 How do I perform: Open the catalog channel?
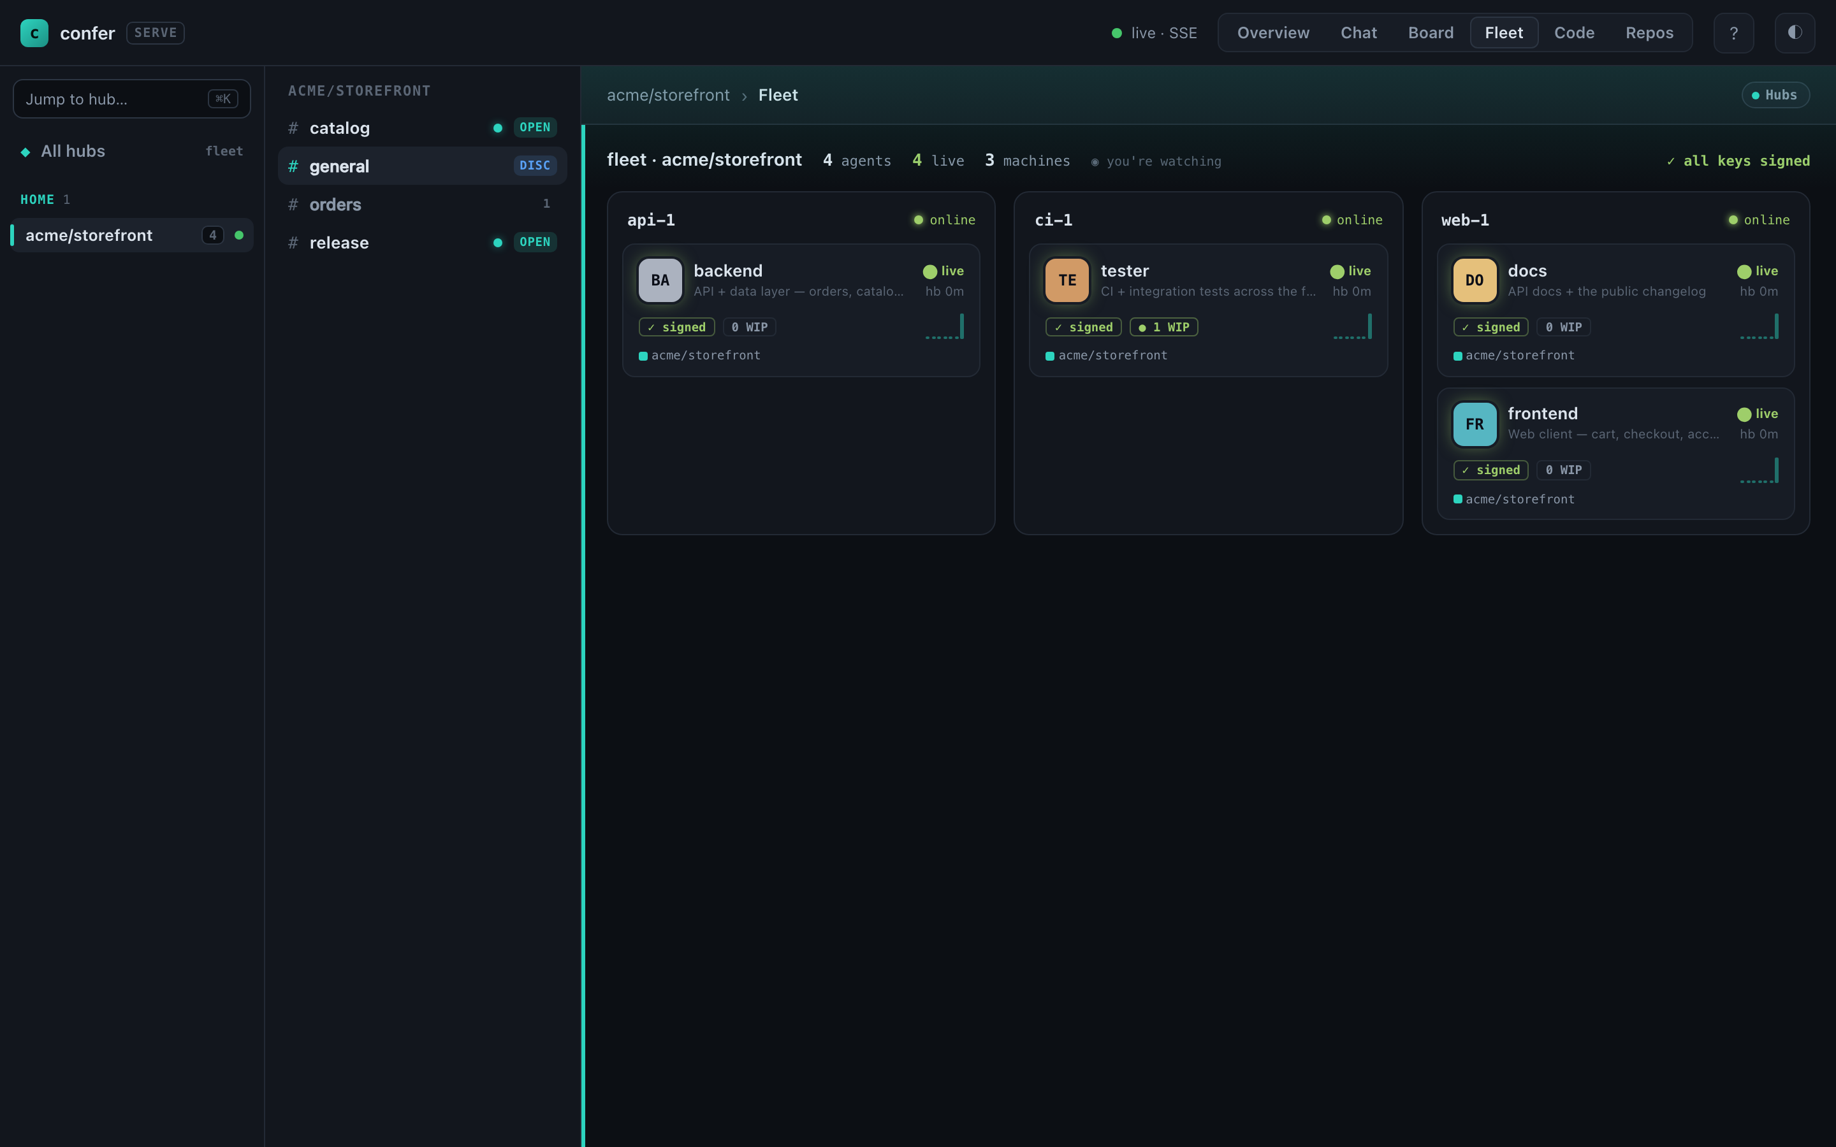pos(422,127)
